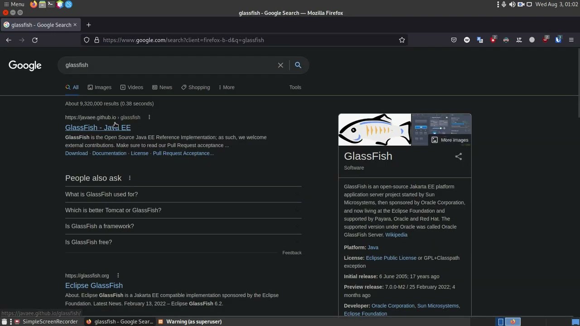
Task: Open options for glassfish.org result
Action: point(118,276)
